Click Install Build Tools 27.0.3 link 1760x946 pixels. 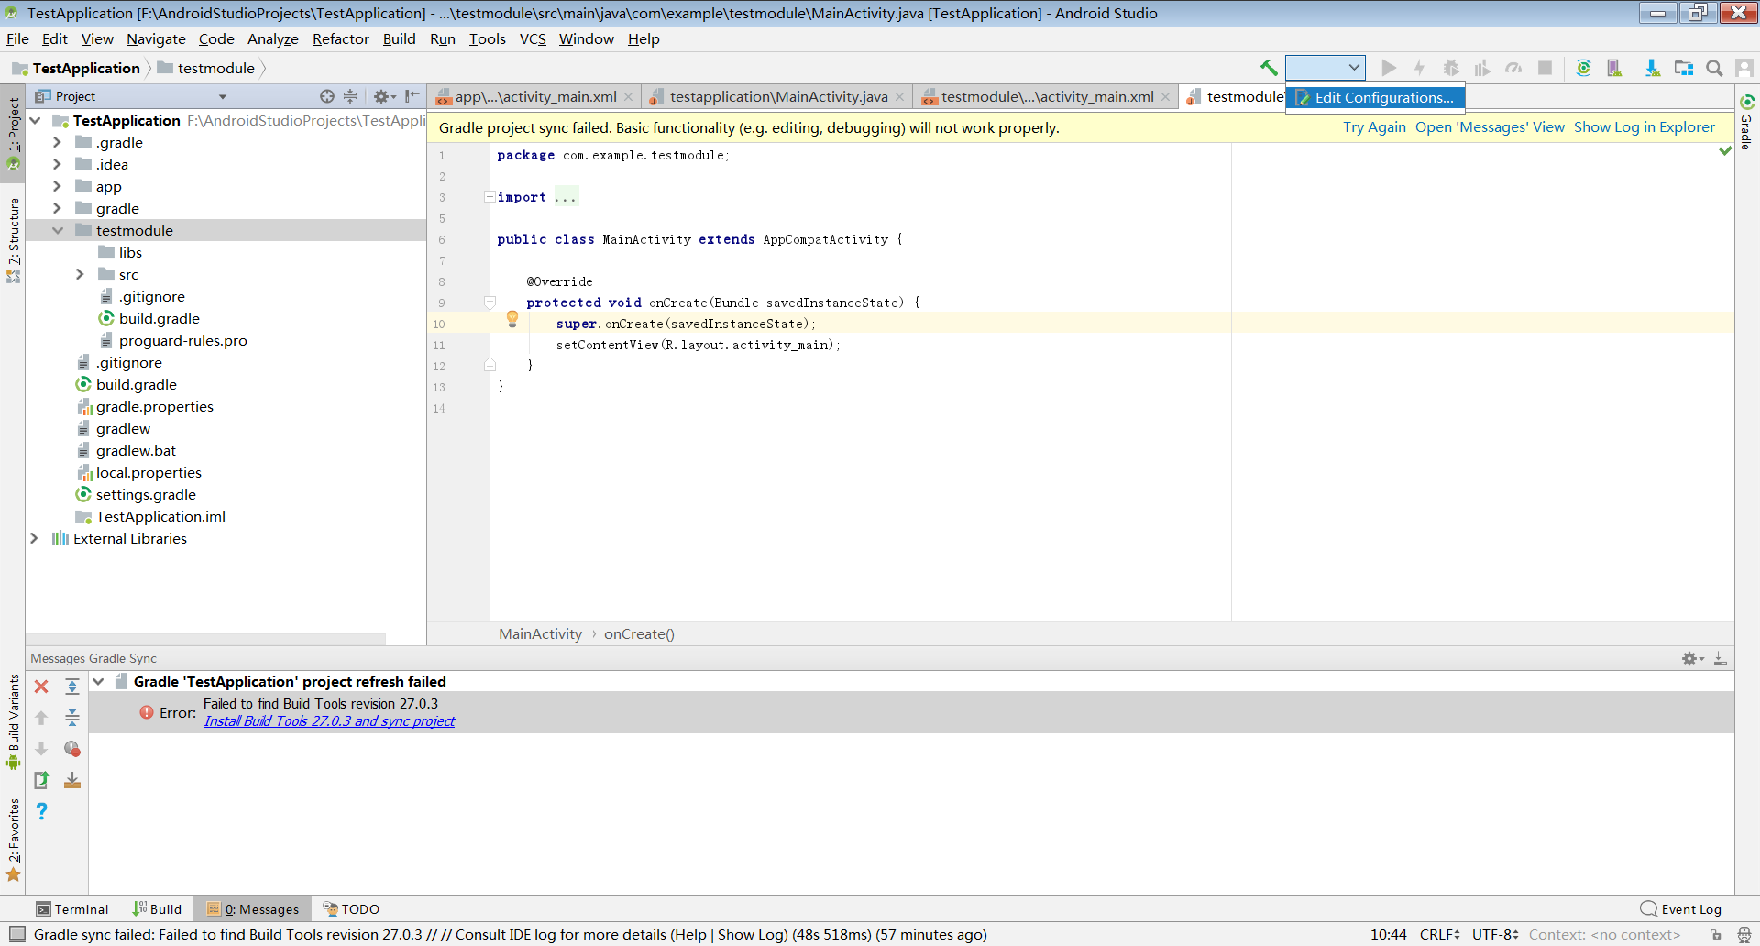point(329,721)
